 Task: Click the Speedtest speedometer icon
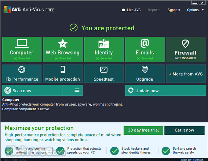[x=104, y=69]
